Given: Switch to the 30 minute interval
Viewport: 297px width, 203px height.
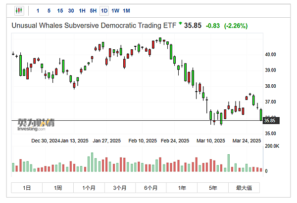Looking at the screenshot, I should click(x=71, y=11).
